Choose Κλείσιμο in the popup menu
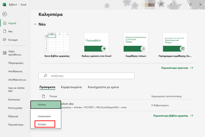This screenshot has width=205, height=137. [x=46, y=105]
